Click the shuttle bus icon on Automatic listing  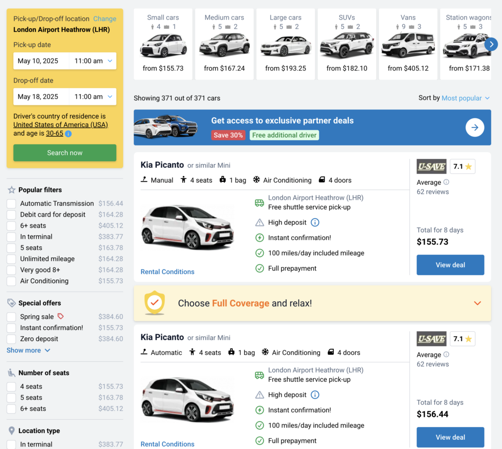259,375
